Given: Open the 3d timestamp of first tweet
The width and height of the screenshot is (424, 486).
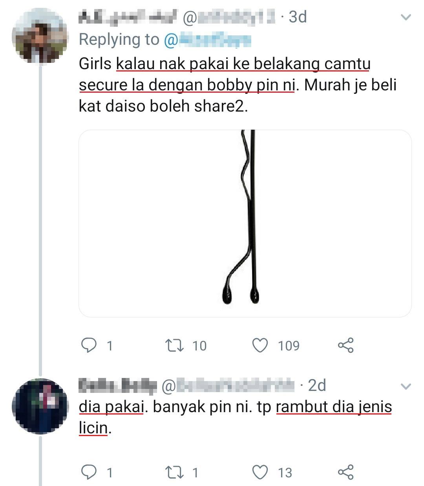Looking at the screenshot, I should [297, 17].
